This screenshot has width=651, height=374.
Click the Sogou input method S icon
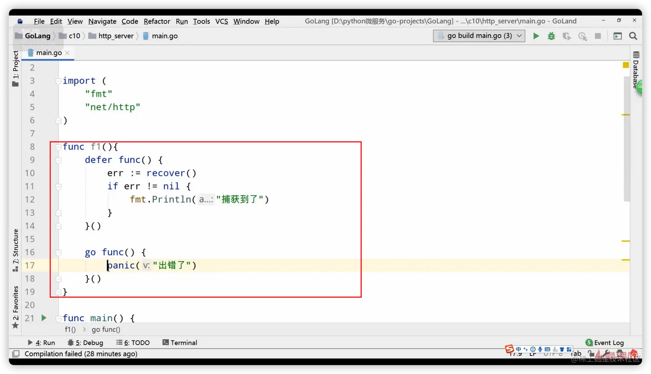pyautogui.click(x=509, y=349)
